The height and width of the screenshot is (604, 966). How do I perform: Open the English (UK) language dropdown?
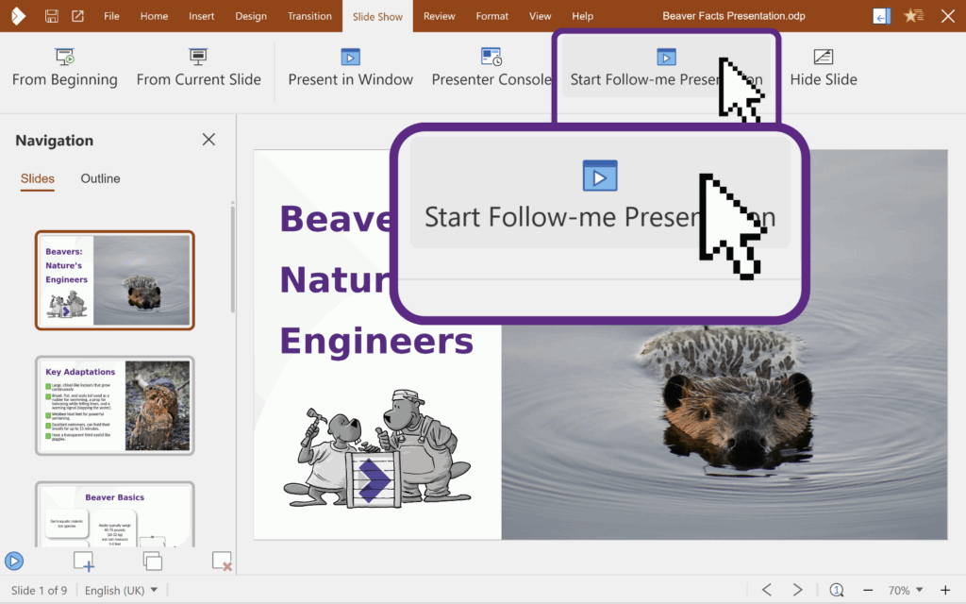pyautogui.click(x=121, y=590)
